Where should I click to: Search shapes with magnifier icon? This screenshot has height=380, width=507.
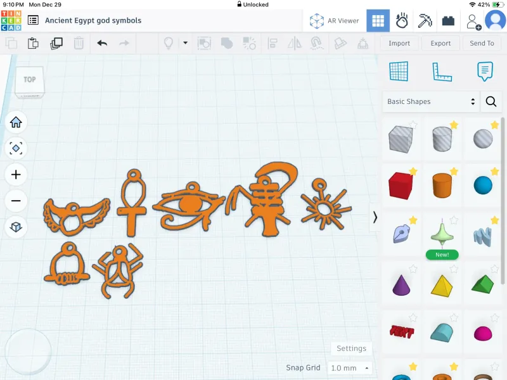click(491, 101)
